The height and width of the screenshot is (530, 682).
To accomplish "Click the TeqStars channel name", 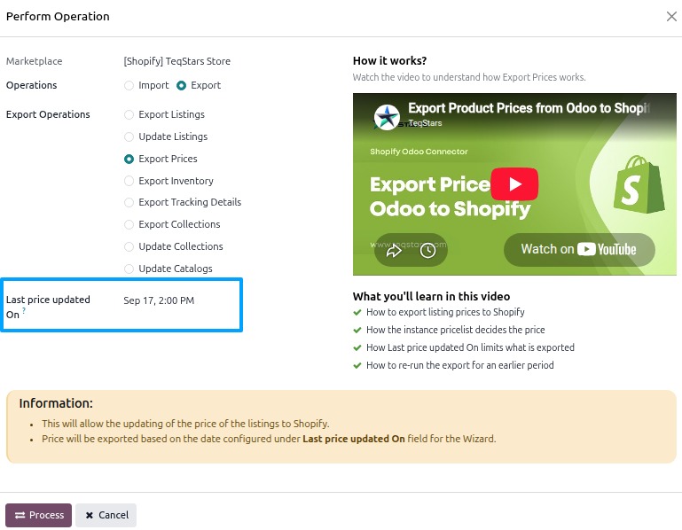I will [425, 123].
